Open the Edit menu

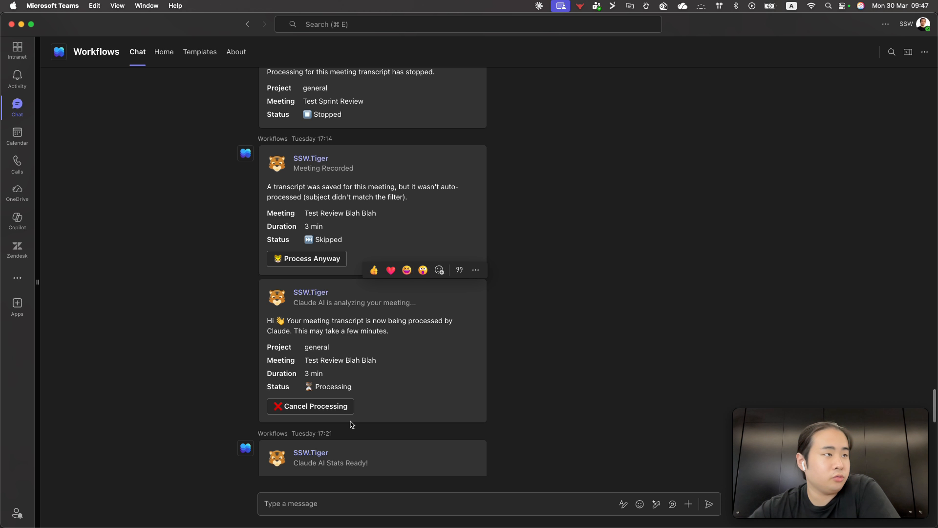94,6
